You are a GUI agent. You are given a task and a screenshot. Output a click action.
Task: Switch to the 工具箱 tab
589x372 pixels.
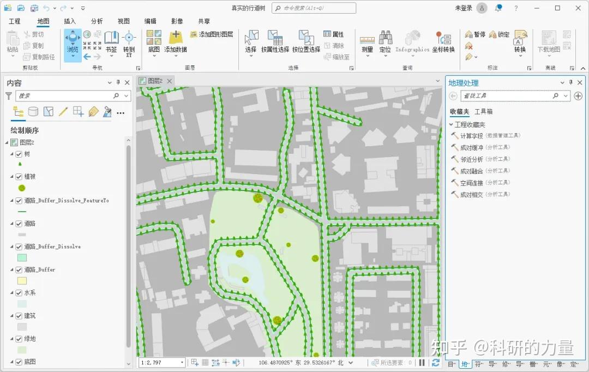click(x=483, y=112)
